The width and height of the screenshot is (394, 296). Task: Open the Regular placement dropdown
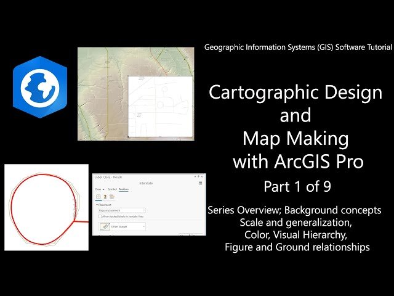coord(122,210)
